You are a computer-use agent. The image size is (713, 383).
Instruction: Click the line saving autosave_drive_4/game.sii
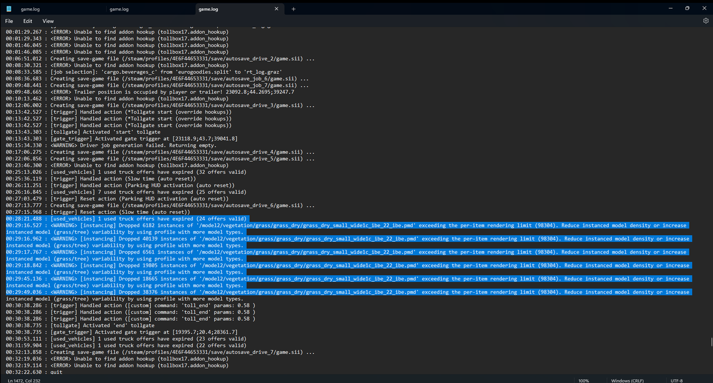[160, 152]
